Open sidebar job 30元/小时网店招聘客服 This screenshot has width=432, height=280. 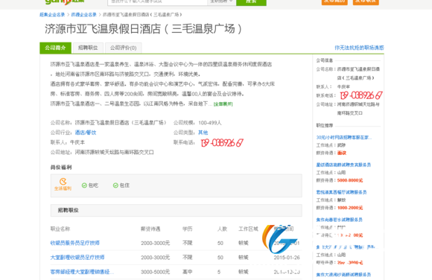coord(344,137)
